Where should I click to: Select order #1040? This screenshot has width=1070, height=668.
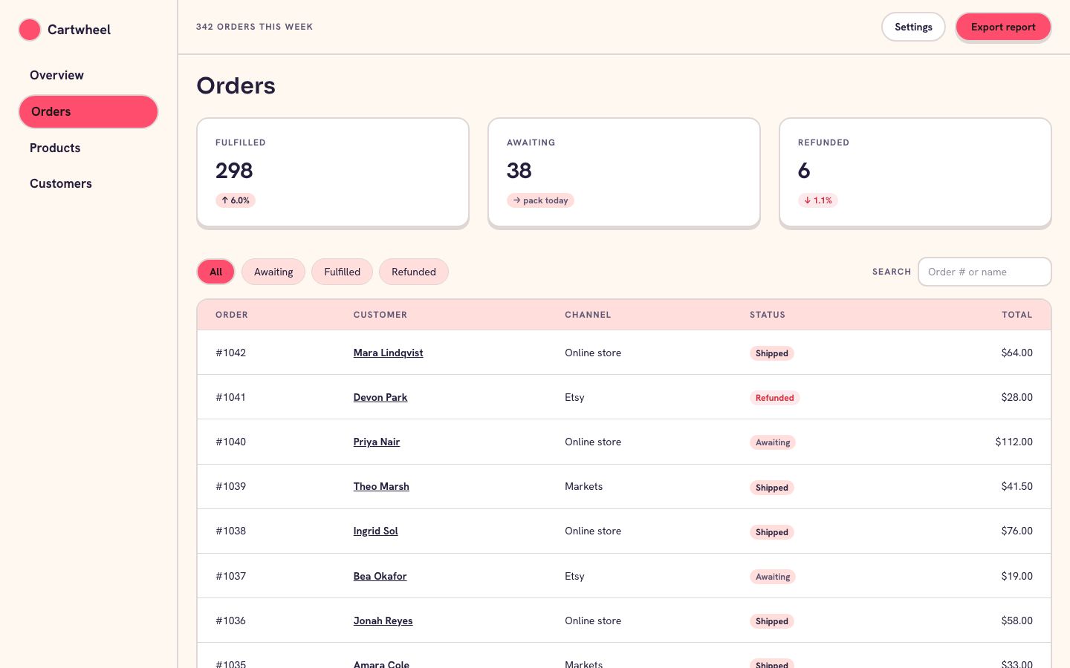click(x=230, y=442)
